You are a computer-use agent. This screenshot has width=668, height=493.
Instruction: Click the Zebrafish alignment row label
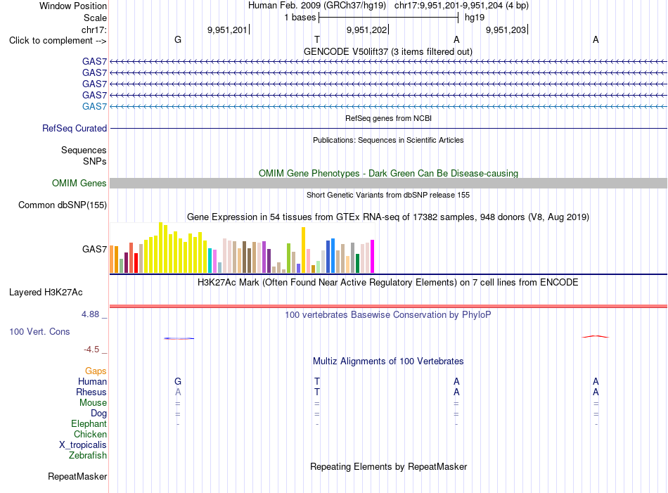[88, 456]
